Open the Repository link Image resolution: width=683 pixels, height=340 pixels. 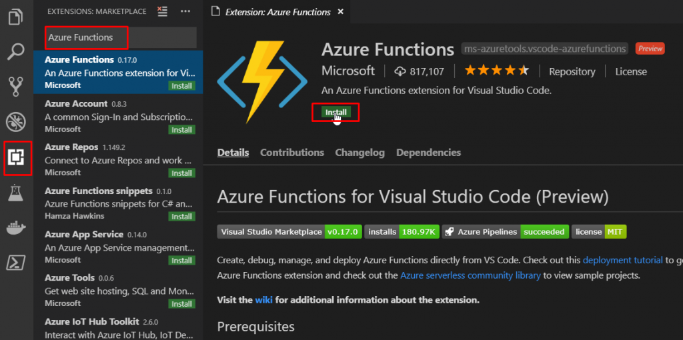[572, 71]
